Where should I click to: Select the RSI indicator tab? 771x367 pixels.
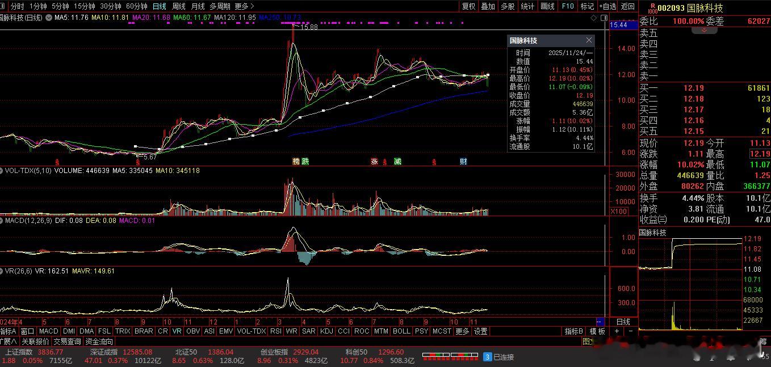click(276, 331)
